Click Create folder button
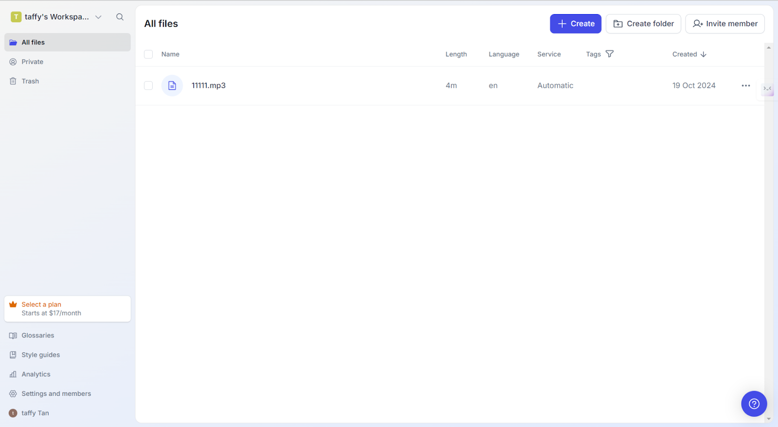The image size is (778, 427). point(643,24)
